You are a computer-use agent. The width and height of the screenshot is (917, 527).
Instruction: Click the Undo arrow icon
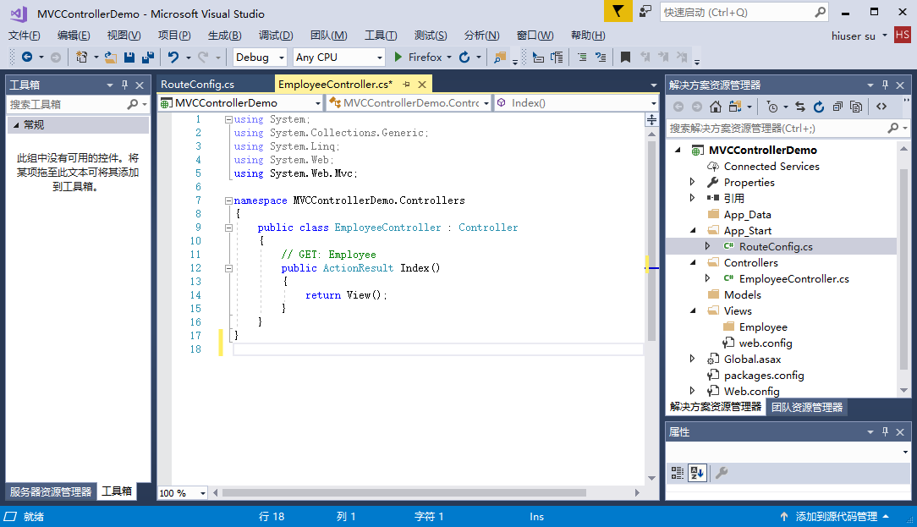(x=173, y=58)
